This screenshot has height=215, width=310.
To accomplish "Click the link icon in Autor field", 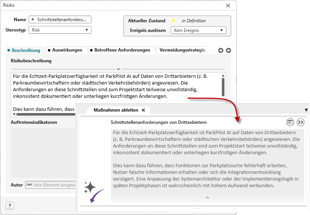I will click(29, 185).
